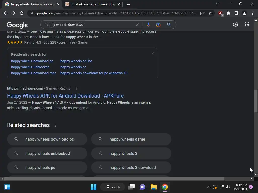The height and width of the screenshot is (193, 258).
Task: Open Task View from taskbar
Action: [132, 187]
